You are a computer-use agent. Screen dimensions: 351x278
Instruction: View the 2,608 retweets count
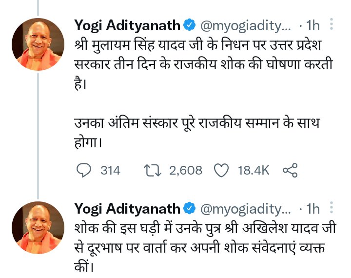click(x=185, y=170)
